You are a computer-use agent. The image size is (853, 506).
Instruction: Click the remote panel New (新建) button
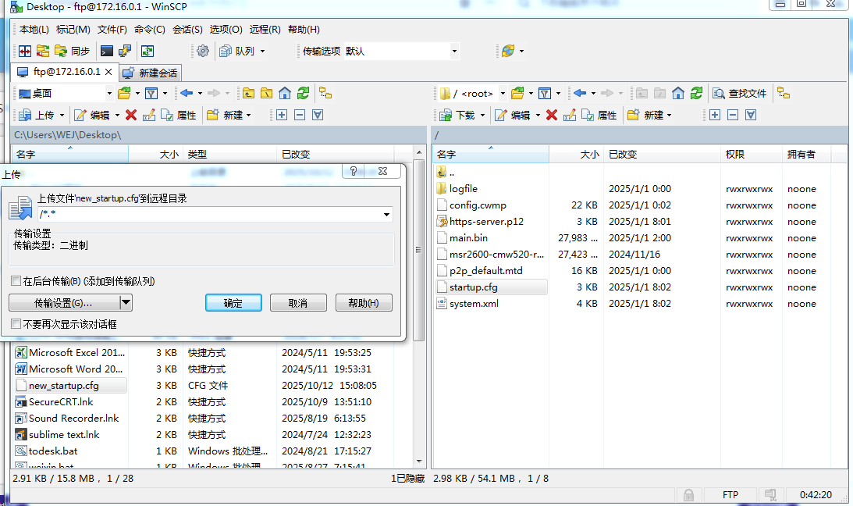tap(645, 115)
